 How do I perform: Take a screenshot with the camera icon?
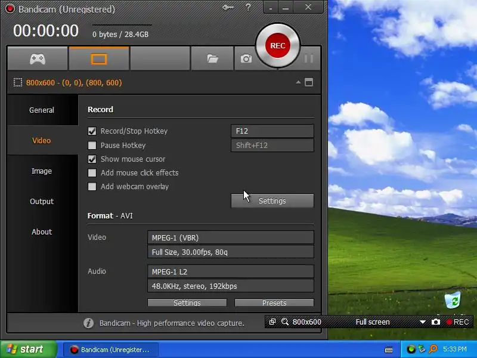(246, 58)
